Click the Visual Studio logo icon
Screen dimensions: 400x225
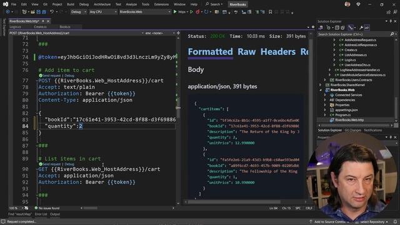click(6, 4)
